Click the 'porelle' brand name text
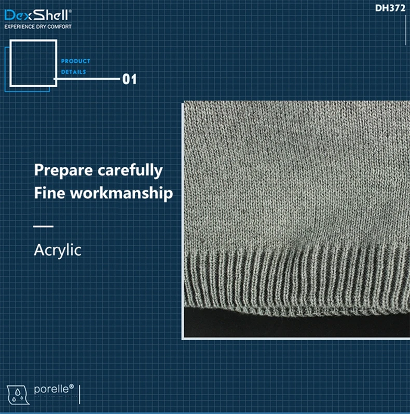Viewport: 410px width, 414px height. point(54,389)
